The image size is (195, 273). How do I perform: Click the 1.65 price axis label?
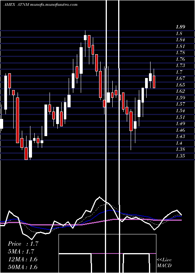coord(180,85)
